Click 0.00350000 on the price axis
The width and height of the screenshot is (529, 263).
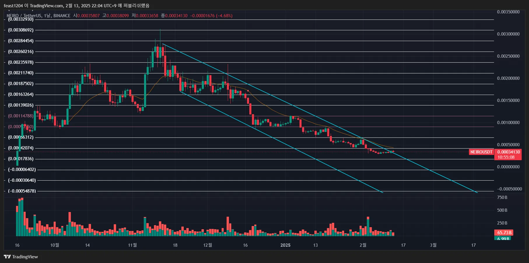click(508, 12)
